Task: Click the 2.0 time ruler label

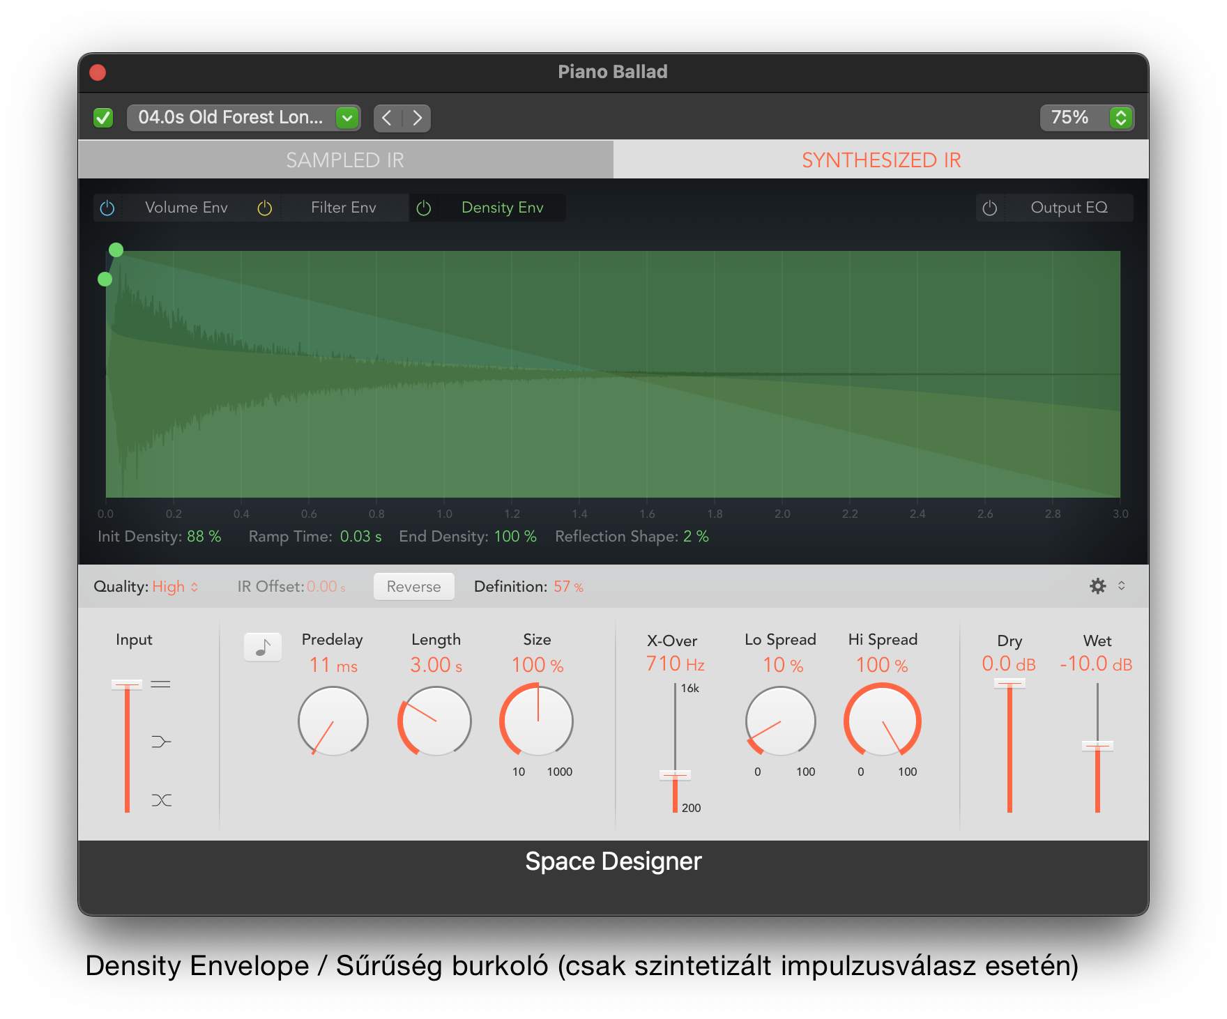Action: tap(782, 514)
